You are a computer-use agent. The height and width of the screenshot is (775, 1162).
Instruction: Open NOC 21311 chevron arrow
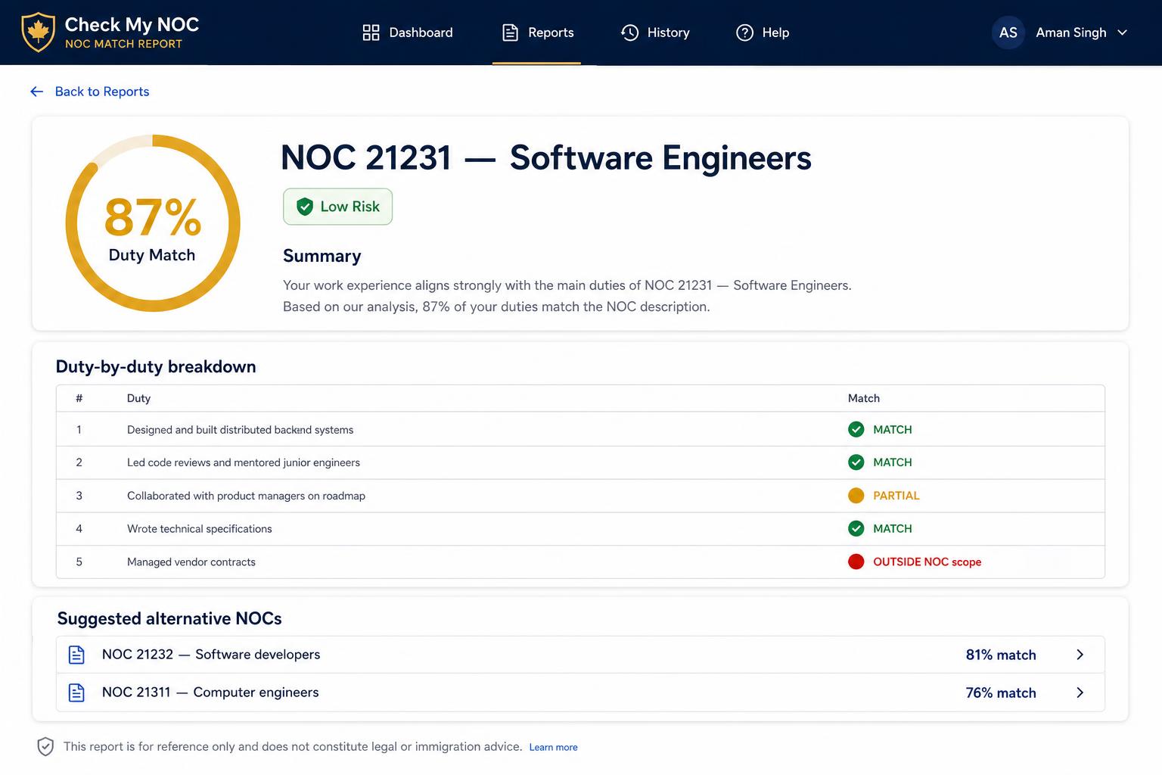pos(1080,693)
